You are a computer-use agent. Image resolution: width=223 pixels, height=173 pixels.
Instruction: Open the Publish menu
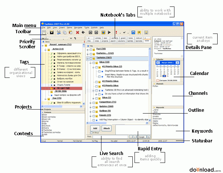coord(94,27)
